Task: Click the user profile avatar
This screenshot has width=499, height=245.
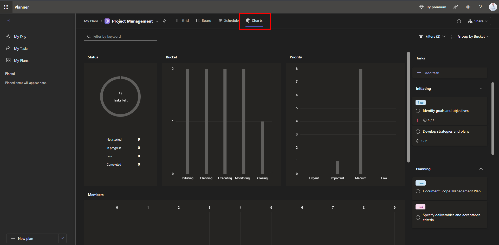Action: tap(493, 7)
